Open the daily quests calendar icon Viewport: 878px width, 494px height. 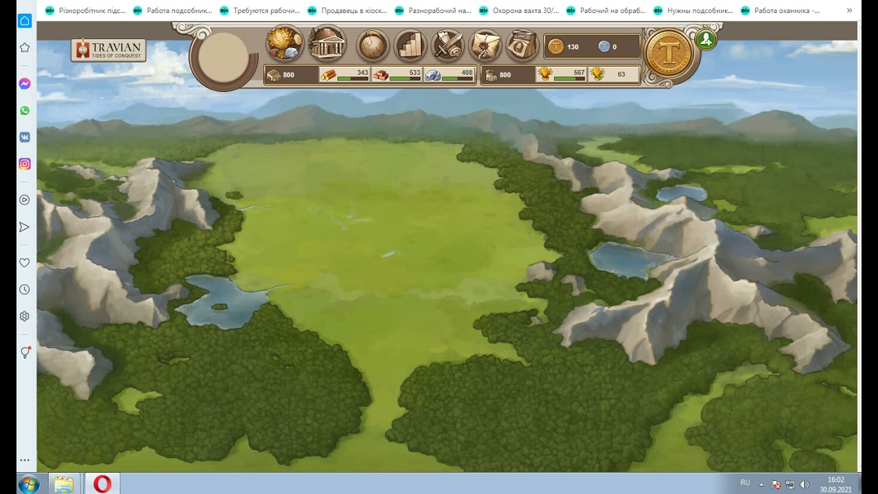click(522, 47)
